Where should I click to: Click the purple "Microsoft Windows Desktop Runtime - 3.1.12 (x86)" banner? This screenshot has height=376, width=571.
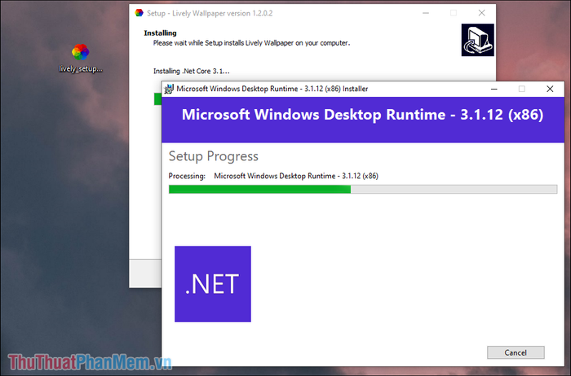pyautogui.click(x=363, y=119)
